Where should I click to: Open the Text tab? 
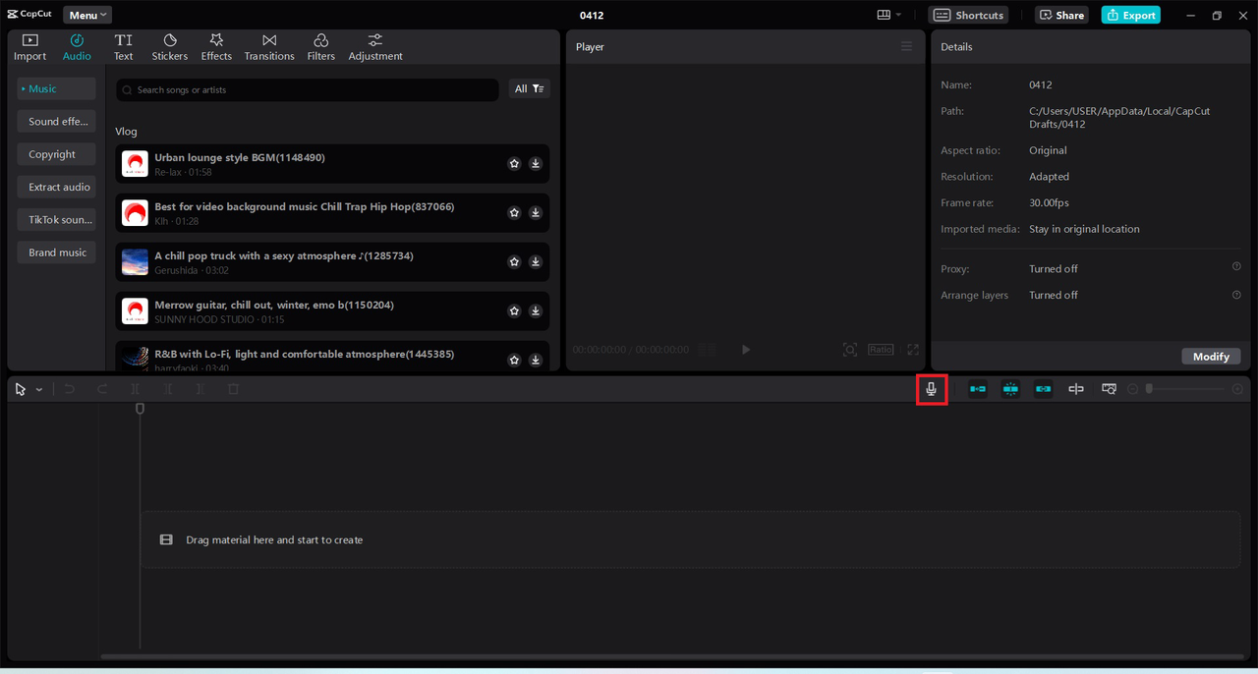(123, 47)
